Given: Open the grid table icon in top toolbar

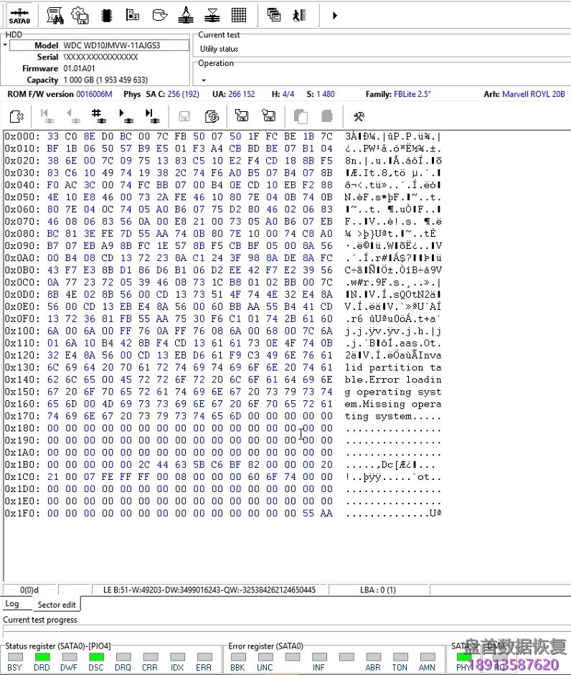Looking at the screenshot, I should (239, 14).
